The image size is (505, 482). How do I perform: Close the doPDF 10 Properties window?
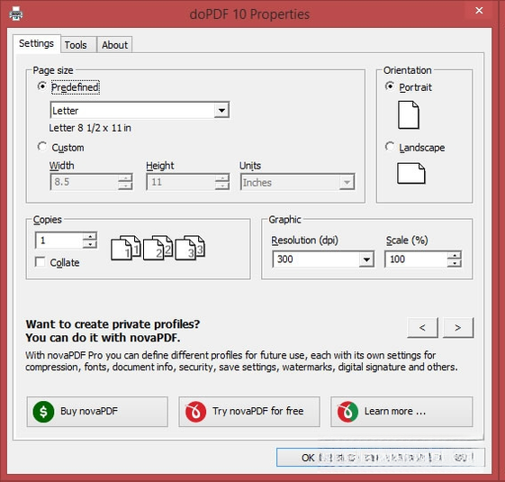coord(479,11)
